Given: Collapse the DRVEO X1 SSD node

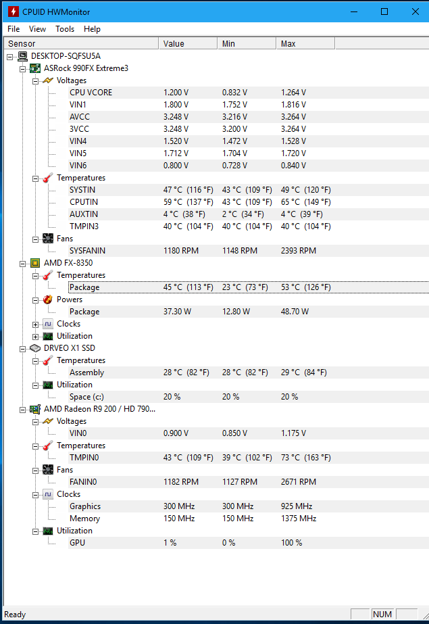Looking at the screenshot, I should (x=23, y=349).
